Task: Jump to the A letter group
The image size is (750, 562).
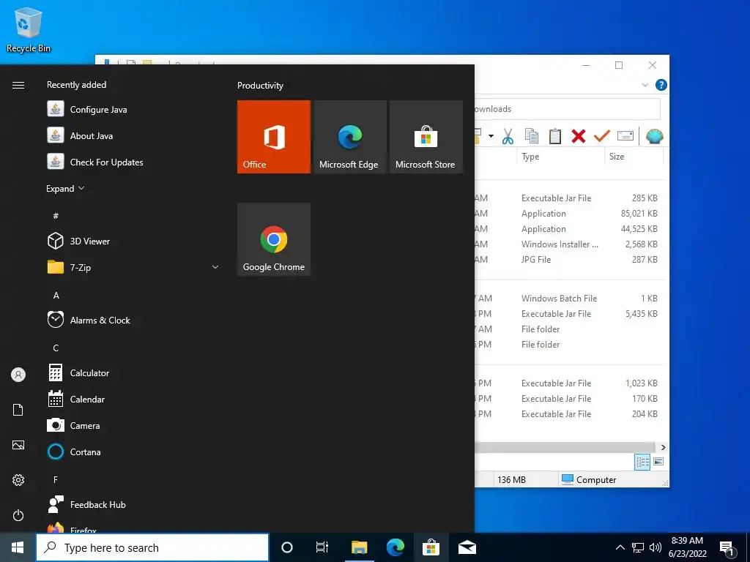Action: point(56,295)
